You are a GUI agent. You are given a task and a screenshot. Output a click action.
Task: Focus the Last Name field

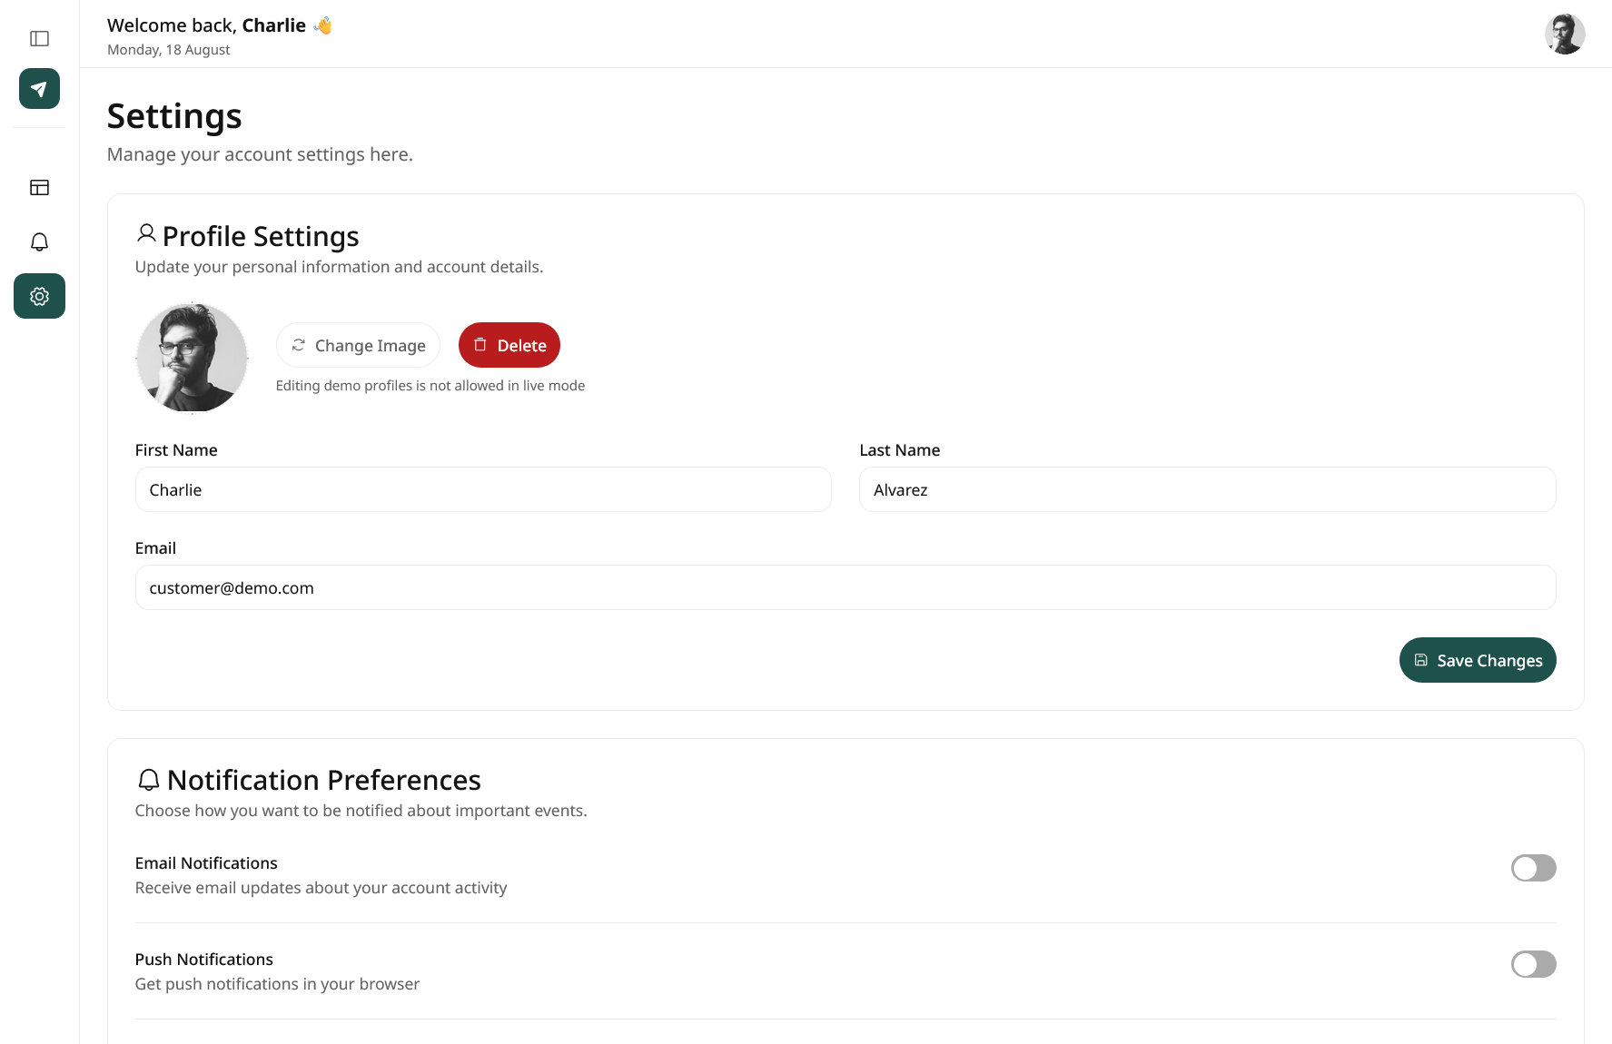[x=1207, y=489]
